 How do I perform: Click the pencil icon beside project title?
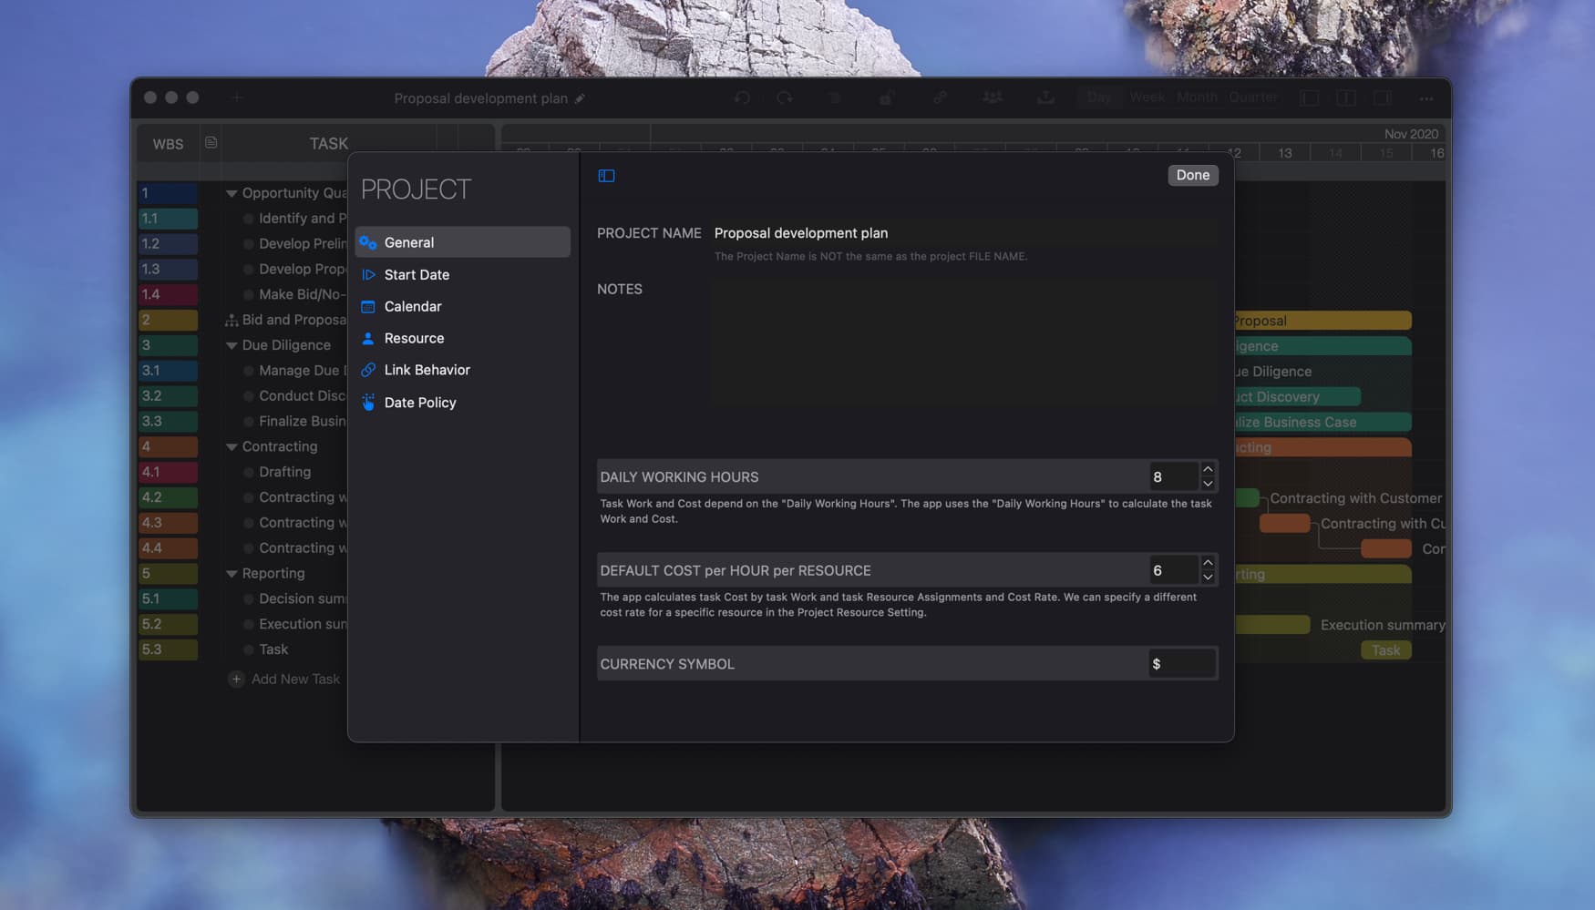tap(580, 98)
